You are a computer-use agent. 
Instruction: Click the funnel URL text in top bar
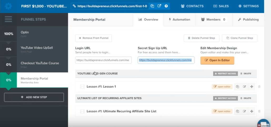(112, 6)
